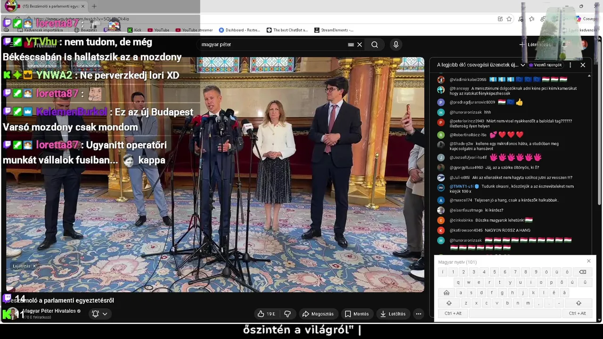Hit backspace key on virtual keyboard
603x339 pixels.
click(582, 272)
